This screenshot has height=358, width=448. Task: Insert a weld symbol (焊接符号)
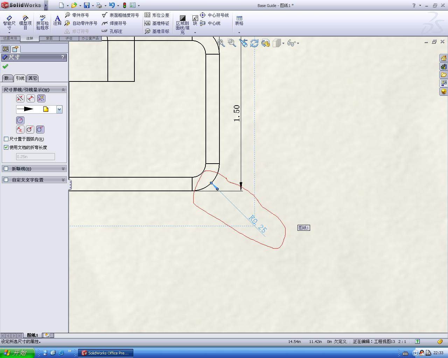pyautogui.click(x=114, y=23)
